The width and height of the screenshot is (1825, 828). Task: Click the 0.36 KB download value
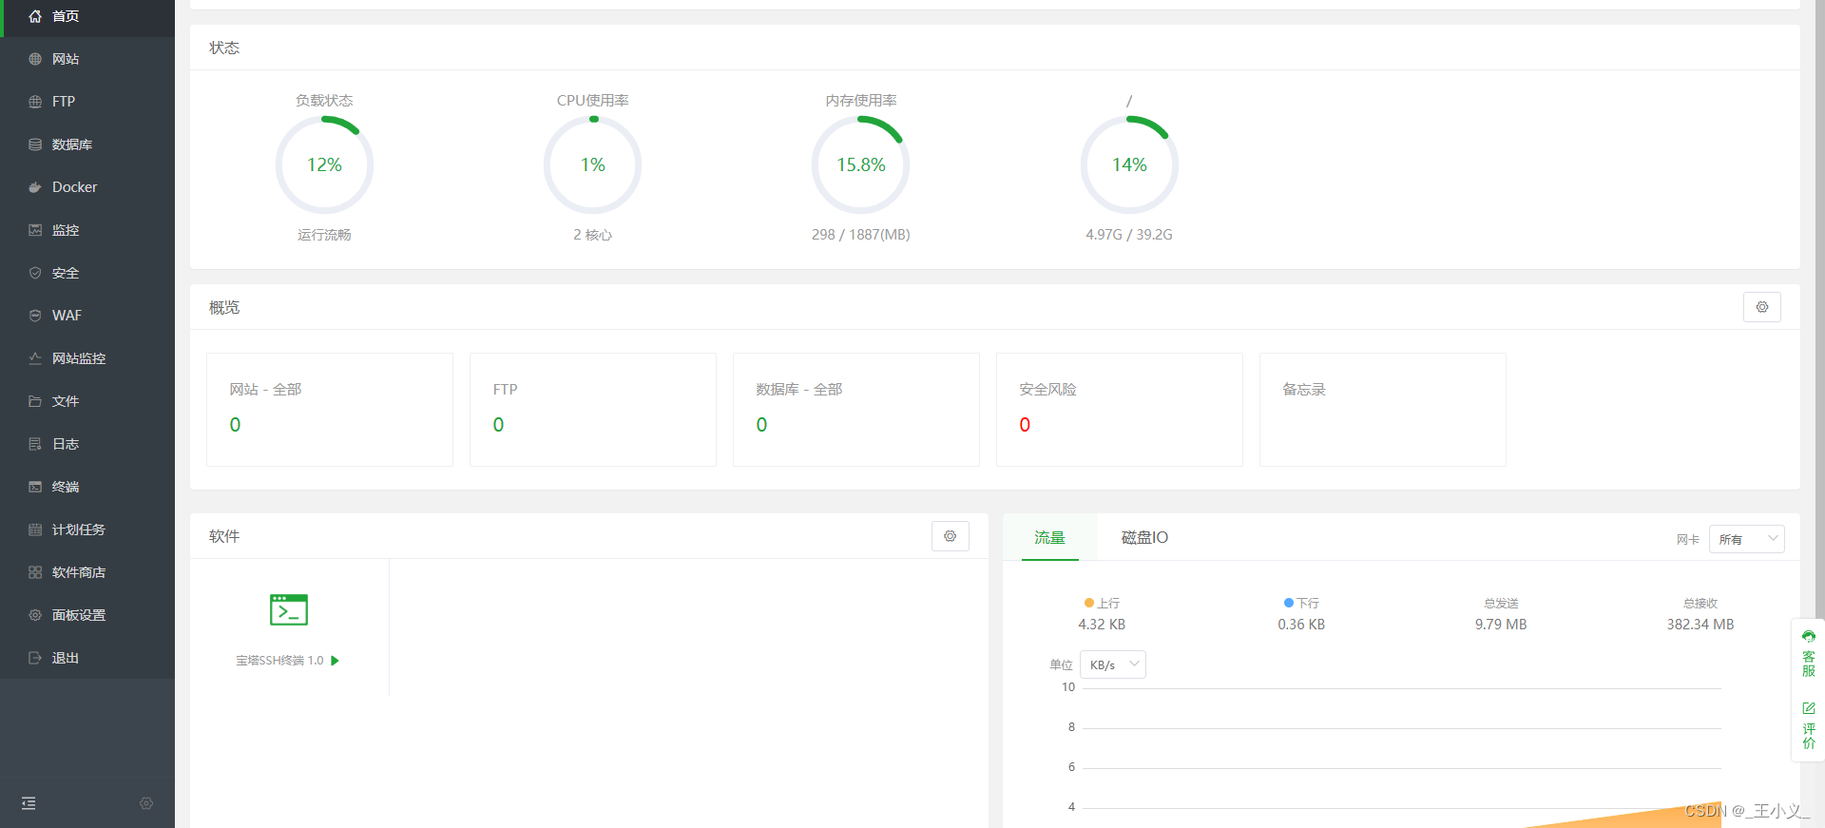[1301, 625]
